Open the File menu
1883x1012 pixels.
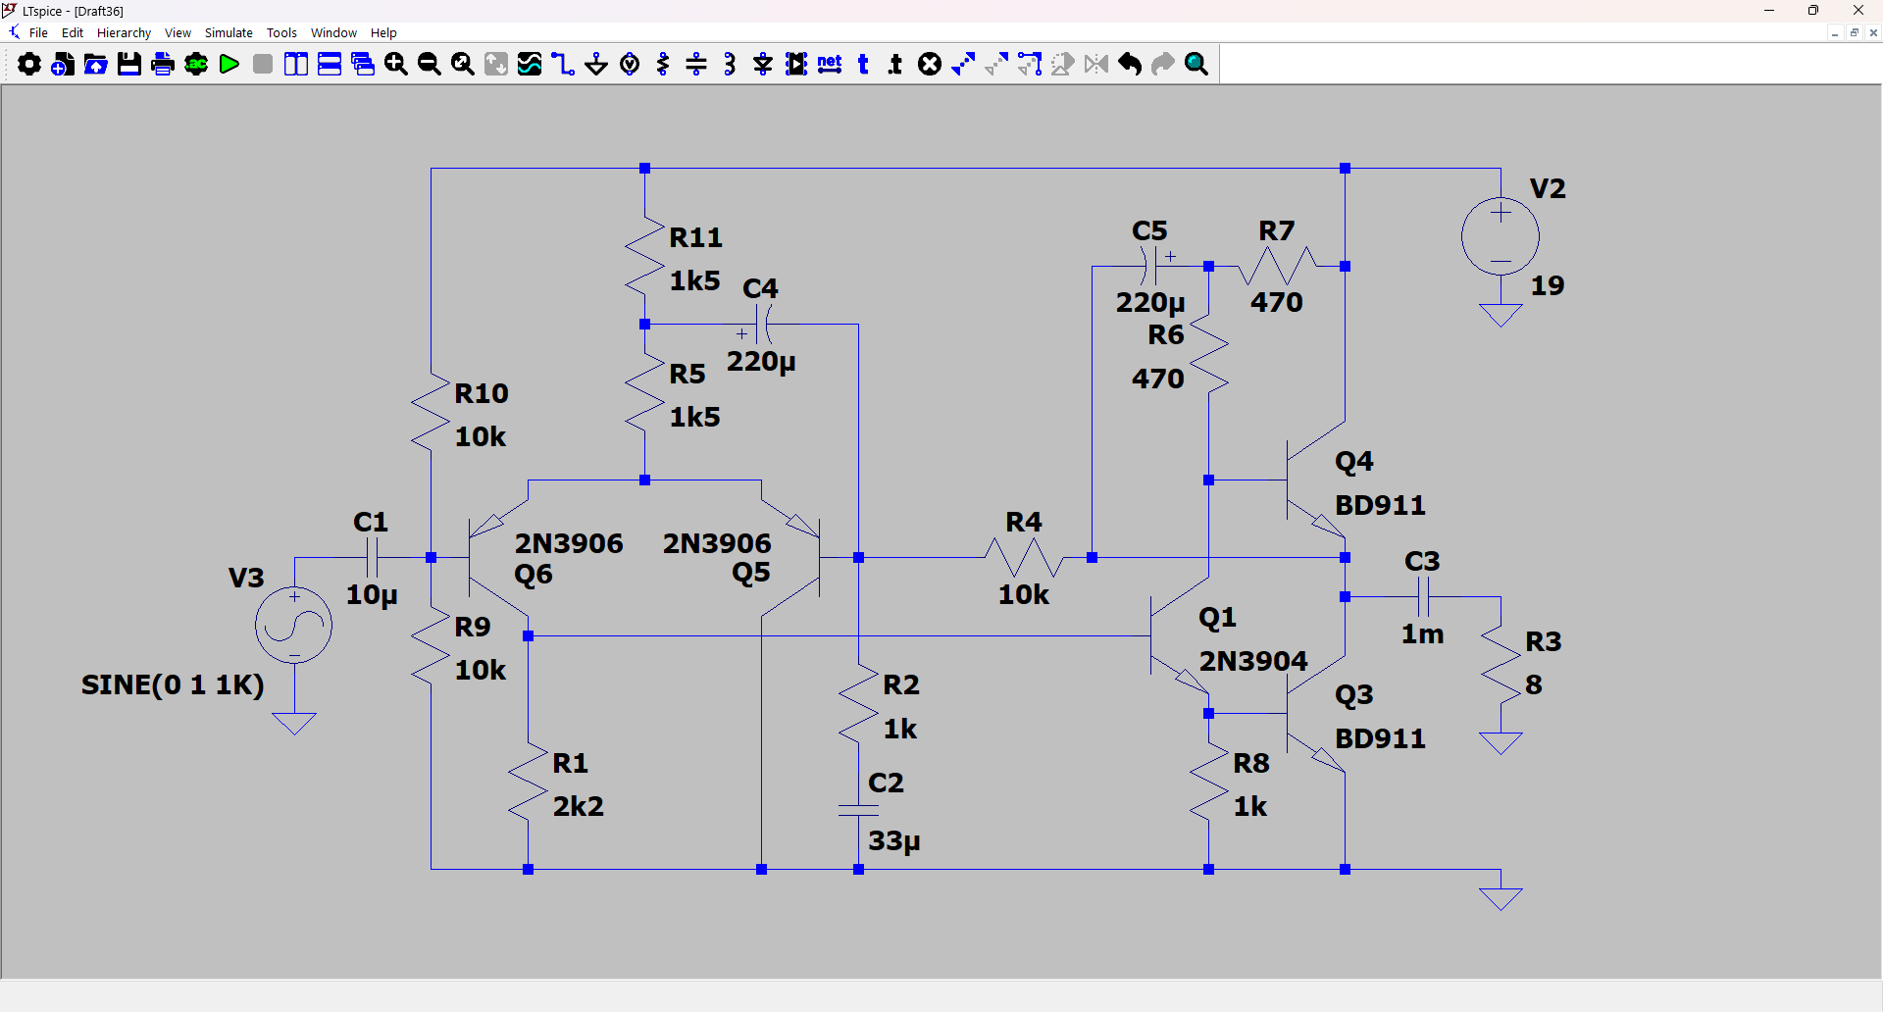(x=38, y=33)
